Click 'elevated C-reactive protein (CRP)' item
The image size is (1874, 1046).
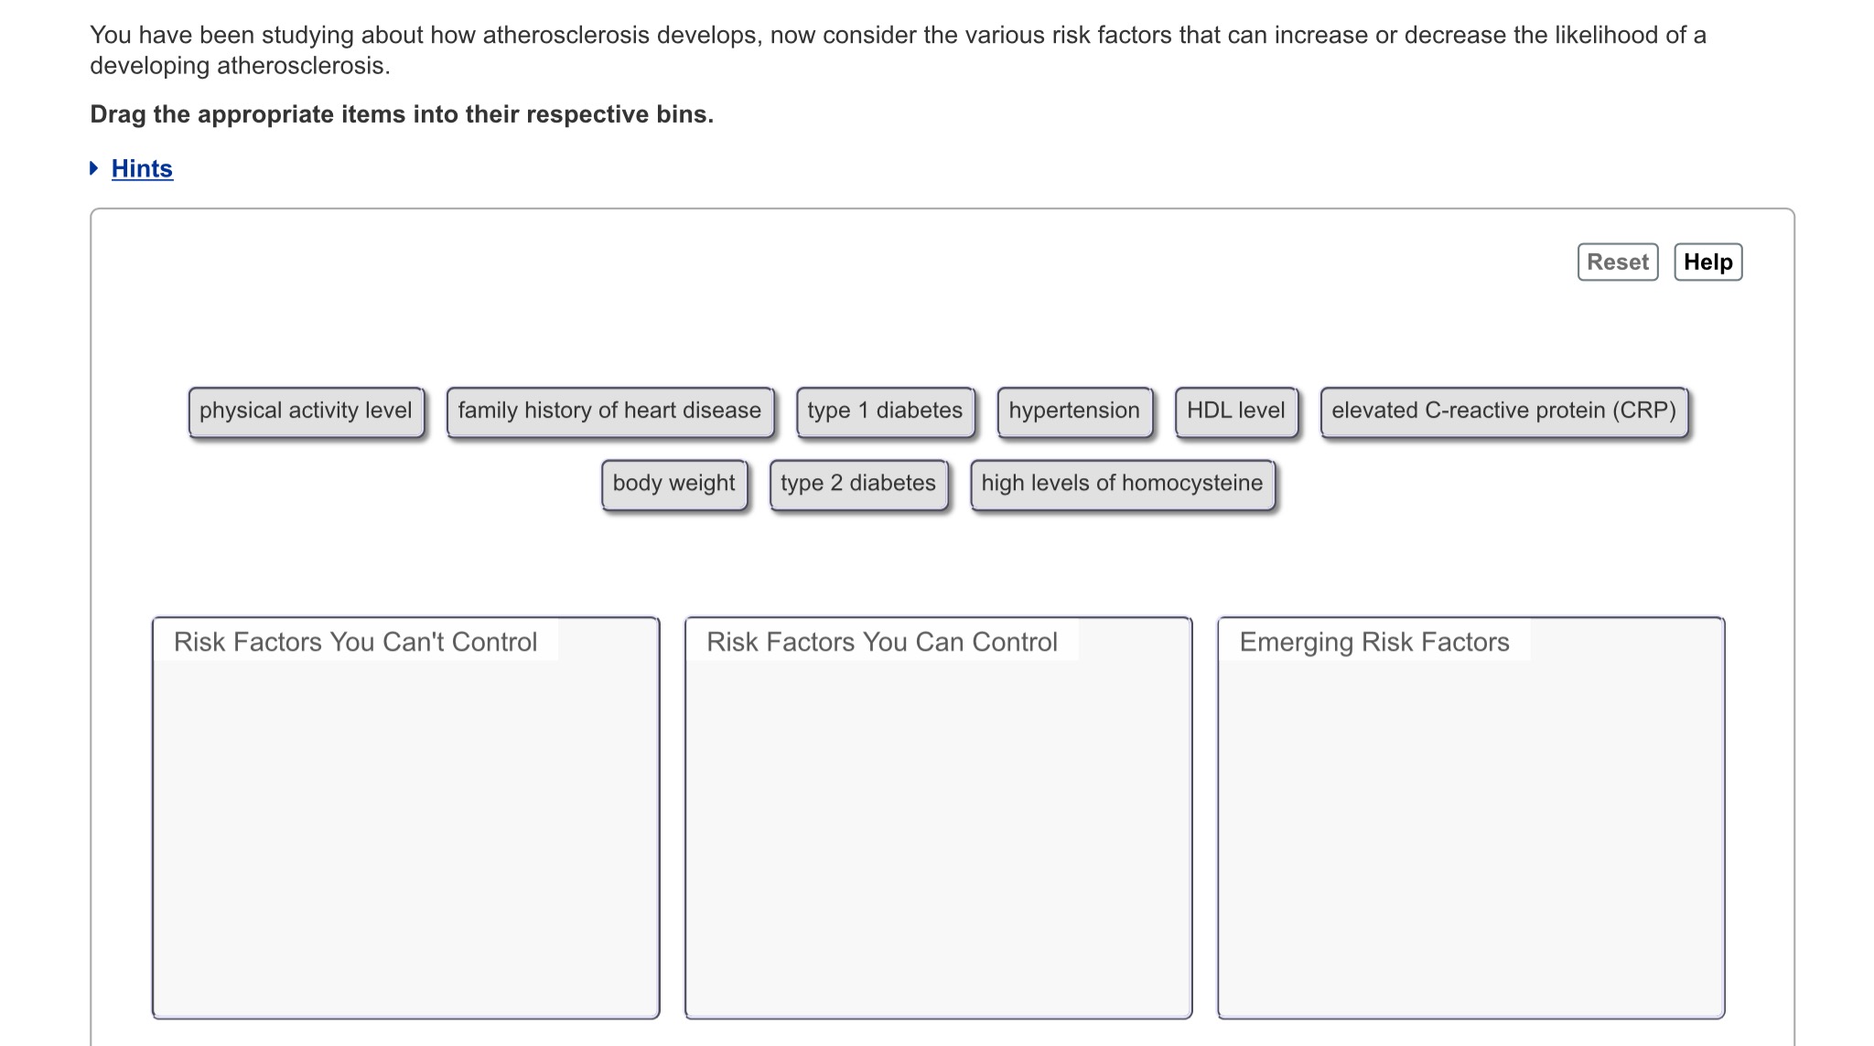coord(1503,411)
